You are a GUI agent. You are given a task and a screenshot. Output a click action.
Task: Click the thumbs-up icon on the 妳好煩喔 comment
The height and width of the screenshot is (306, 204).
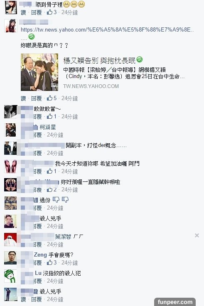49,189
